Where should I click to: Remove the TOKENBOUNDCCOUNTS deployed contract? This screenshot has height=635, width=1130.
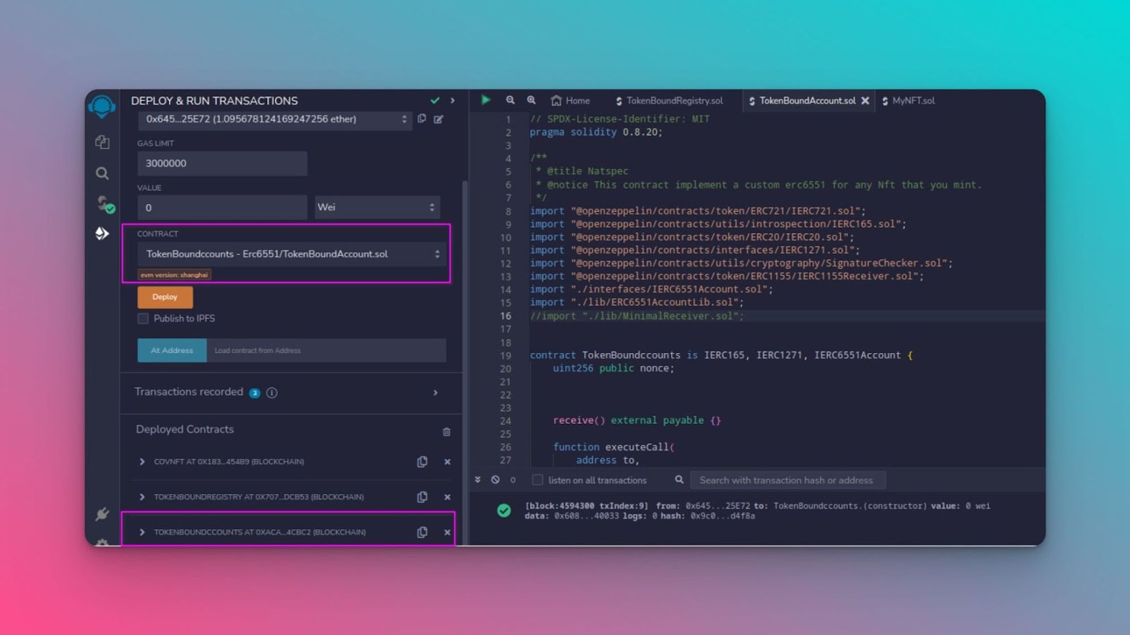(x=447, y=532)
